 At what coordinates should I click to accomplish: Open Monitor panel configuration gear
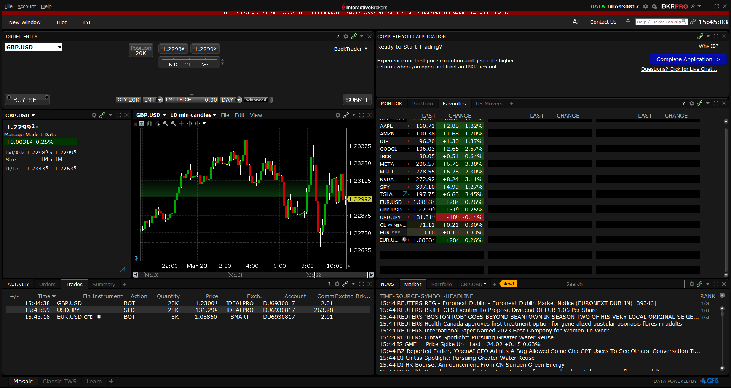pos(691,103)
